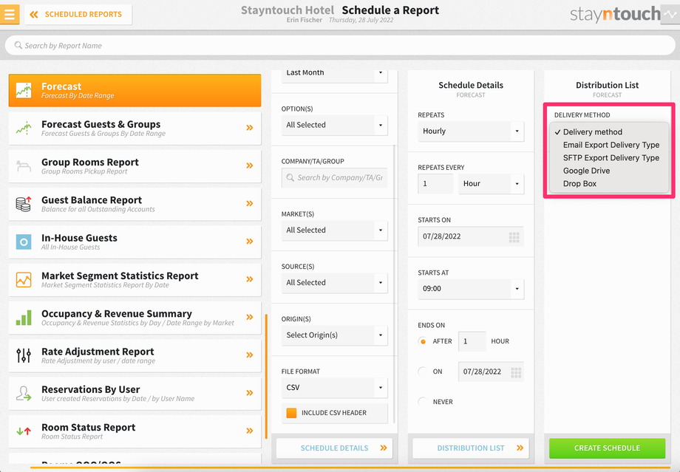Click the Market Segment Statistics chart icon

(24, 279)
